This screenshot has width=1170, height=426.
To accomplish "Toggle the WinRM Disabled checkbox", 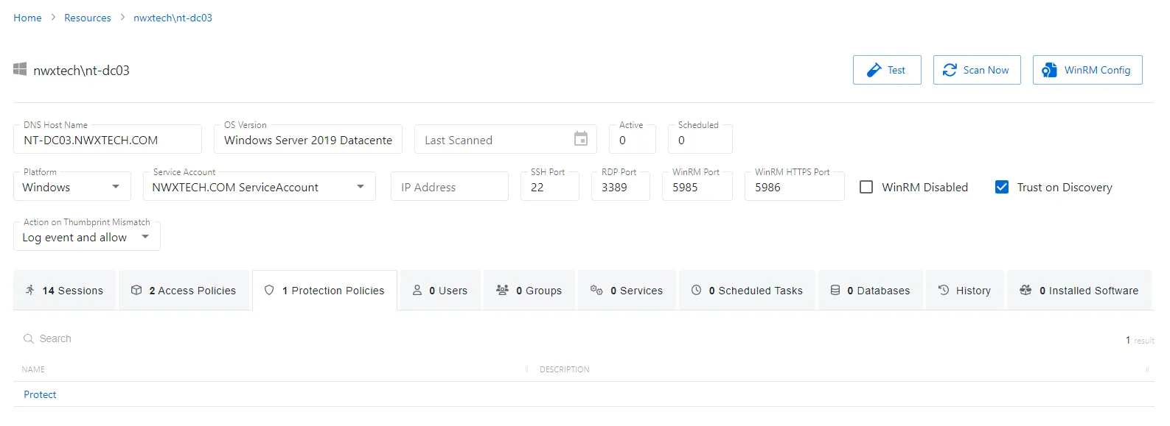I will pos(866,187).
